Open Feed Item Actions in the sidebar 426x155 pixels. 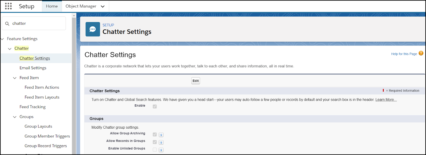[42, 87]
